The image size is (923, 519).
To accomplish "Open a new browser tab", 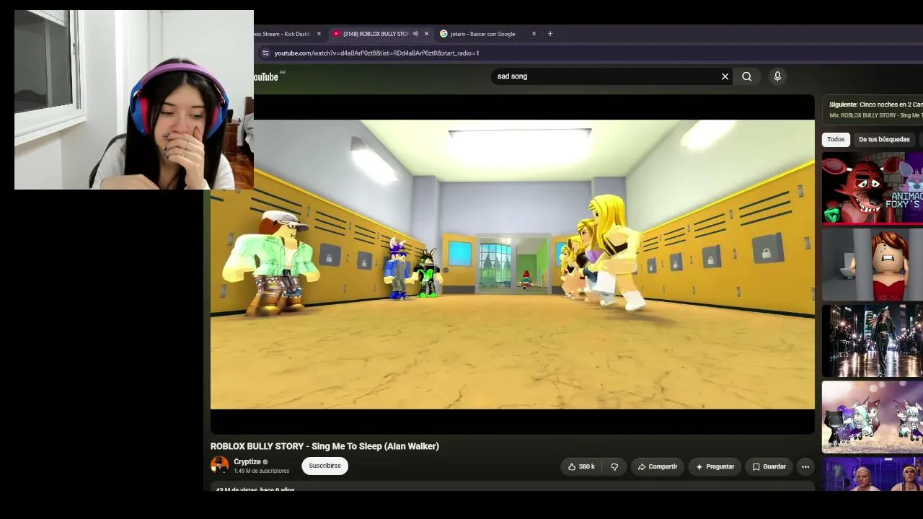I will [550, 34].
